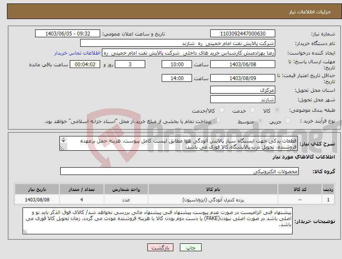342x259 pixels.
Task: Click the چاپ (print) button
Action: [190, 248]
